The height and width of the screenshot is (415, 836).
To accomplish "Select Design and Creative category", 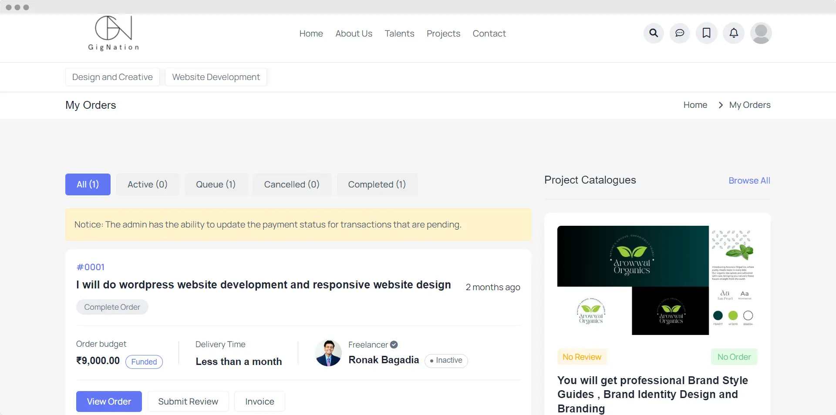I will [112, 77].
